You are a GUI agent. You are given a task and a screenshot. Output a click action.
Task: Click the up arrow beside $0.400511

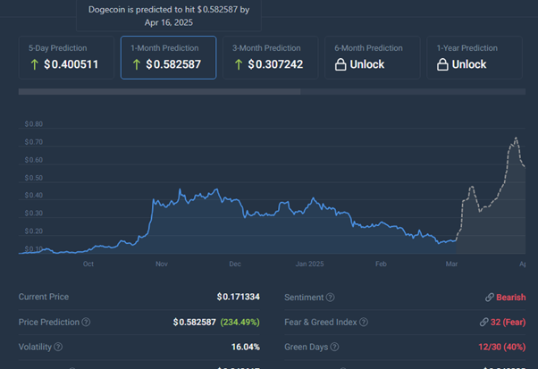point(34,64)
